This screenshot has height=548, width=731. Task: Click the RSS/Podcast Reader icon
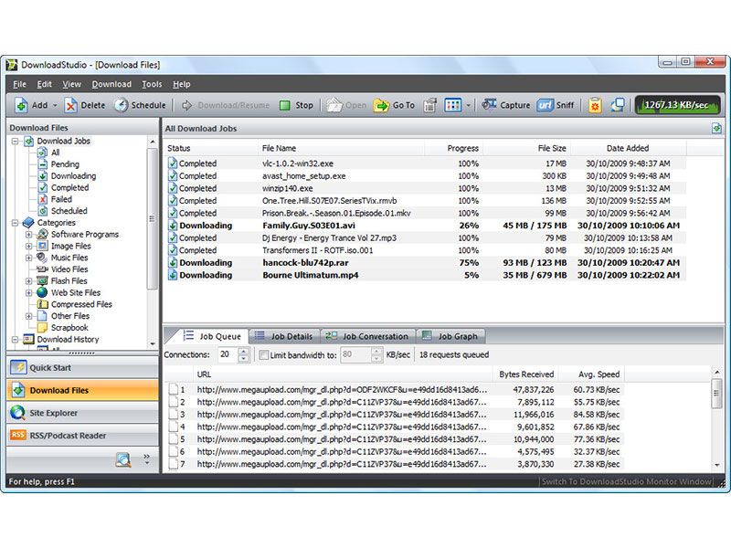click(x=18, y=436)
